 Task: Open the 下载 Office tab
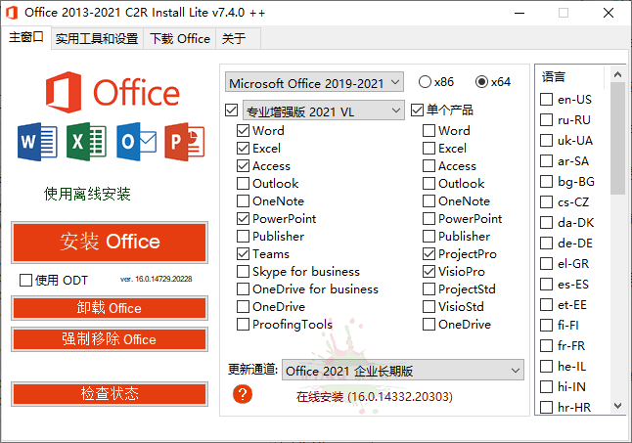(180, 39)
